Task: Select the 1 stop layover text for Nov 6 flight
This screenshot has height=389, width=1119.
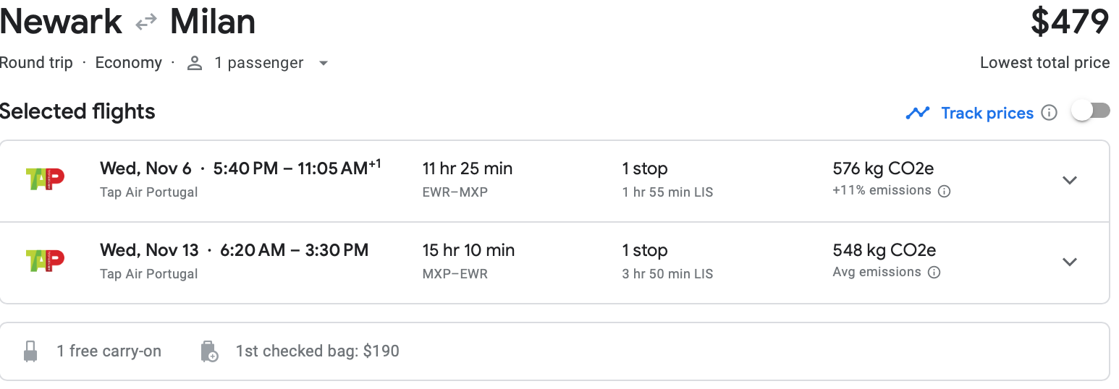Action: point(644,169)
